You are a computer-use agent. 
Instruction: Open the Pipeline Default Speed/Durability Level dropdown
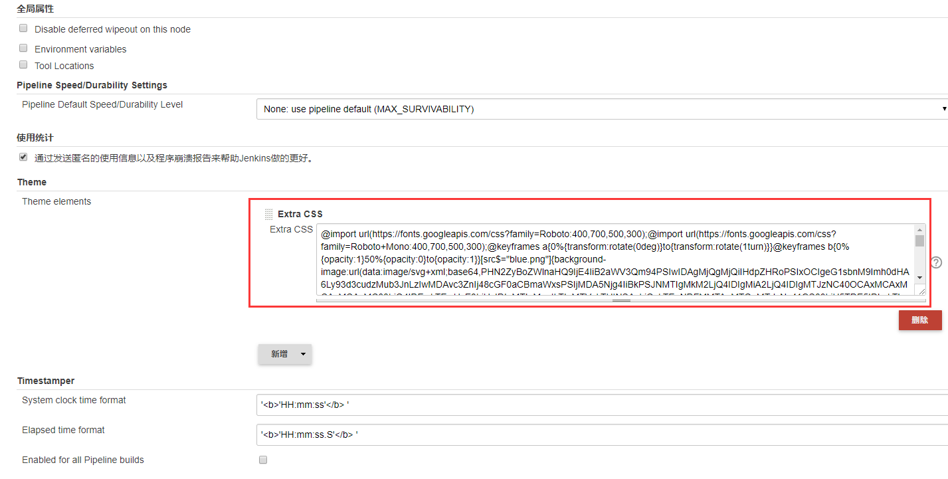[598, 108]
